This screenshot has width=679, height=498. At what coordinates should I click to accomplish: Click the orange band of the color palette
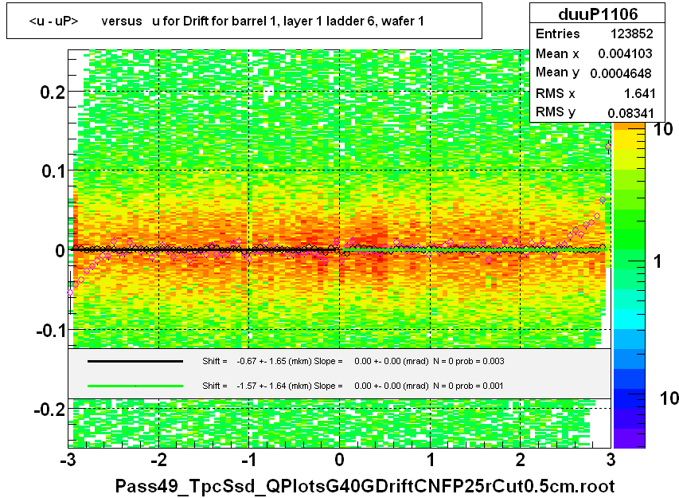(629, 127)
